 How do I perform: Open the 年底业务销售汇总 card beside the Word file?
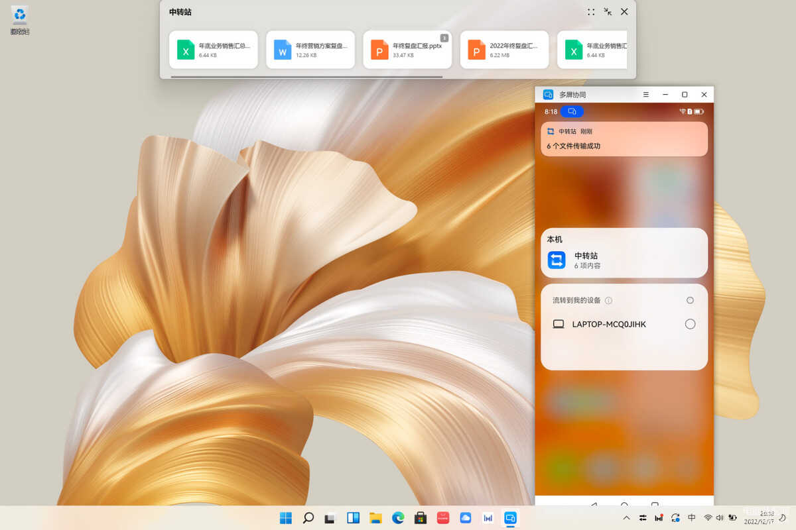[214, 50]
